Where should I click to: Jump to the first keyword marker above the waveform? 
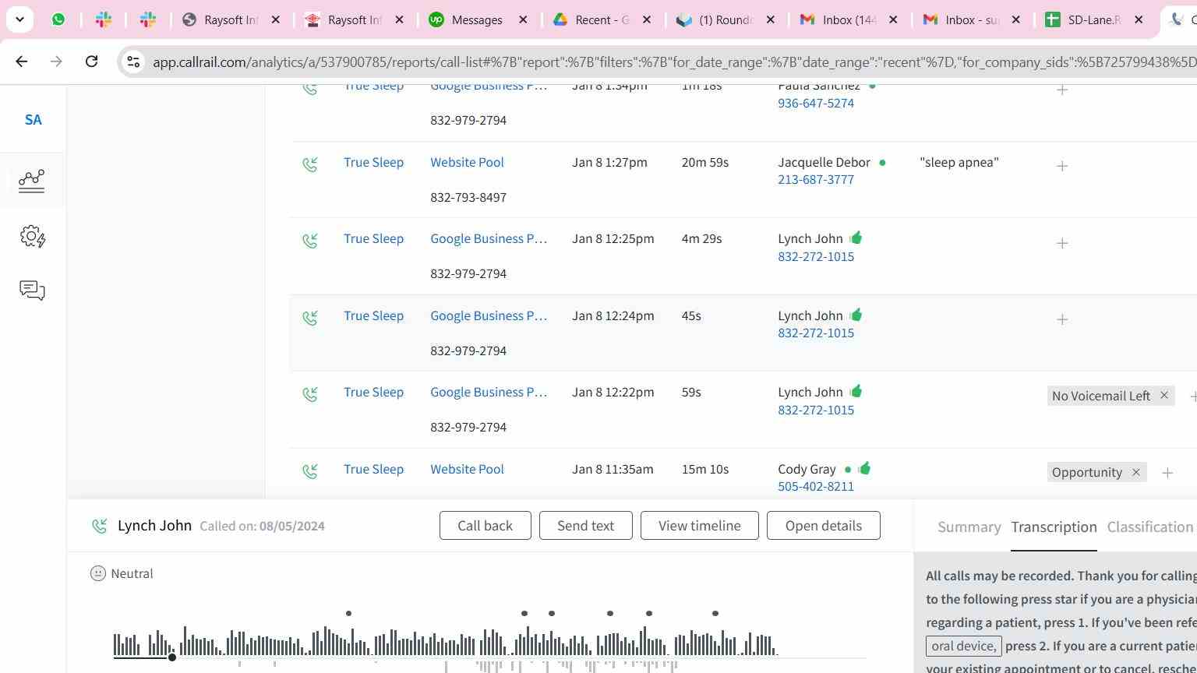coord(348,614)
